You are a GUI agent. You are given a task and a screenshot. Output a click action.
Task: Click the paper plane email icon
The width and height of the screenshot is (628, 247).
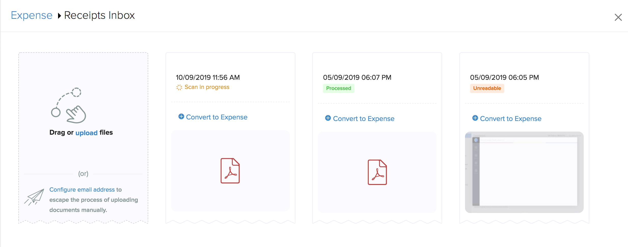tap(34, 197)
